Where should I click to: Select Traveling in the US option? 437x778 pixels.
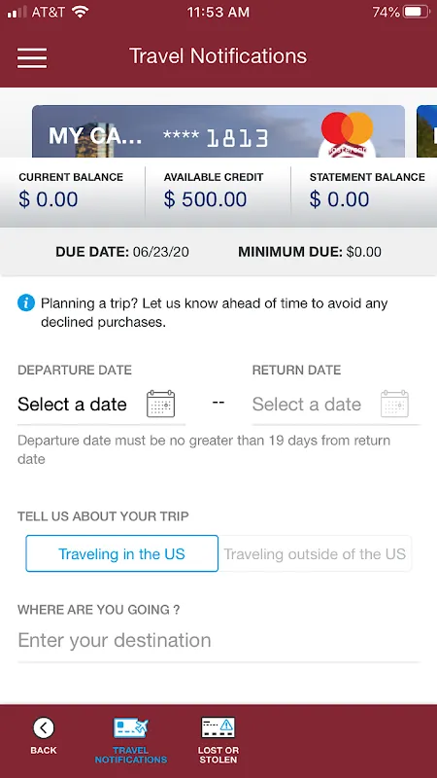[x=122, y=553]
